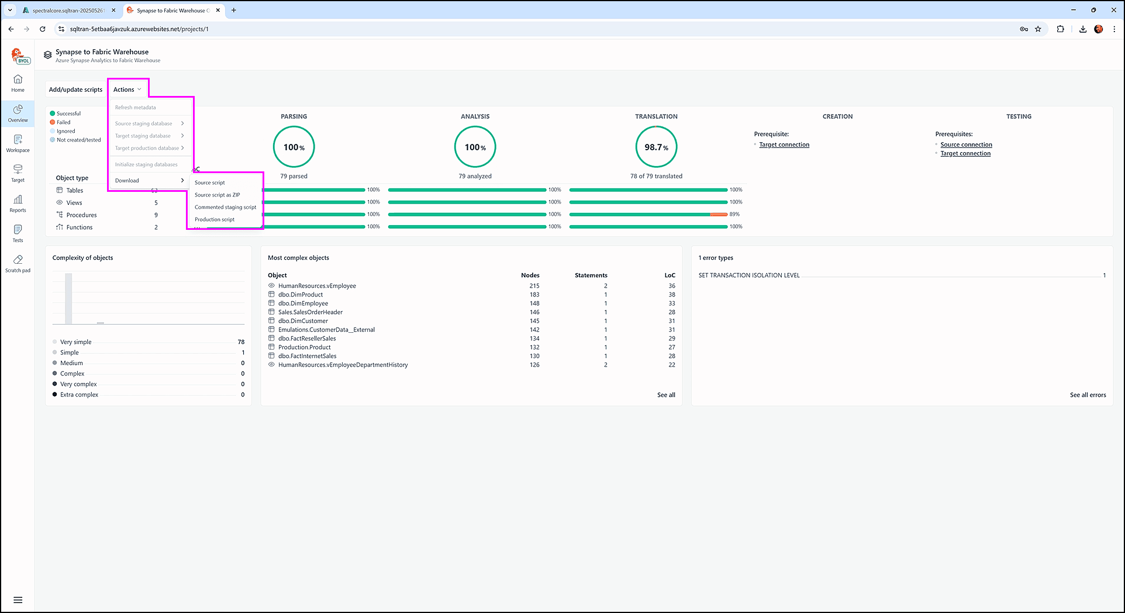This screenshot has width=1125, height=613.
Task: Toggle the Successful status legend item
Action: 68,113
